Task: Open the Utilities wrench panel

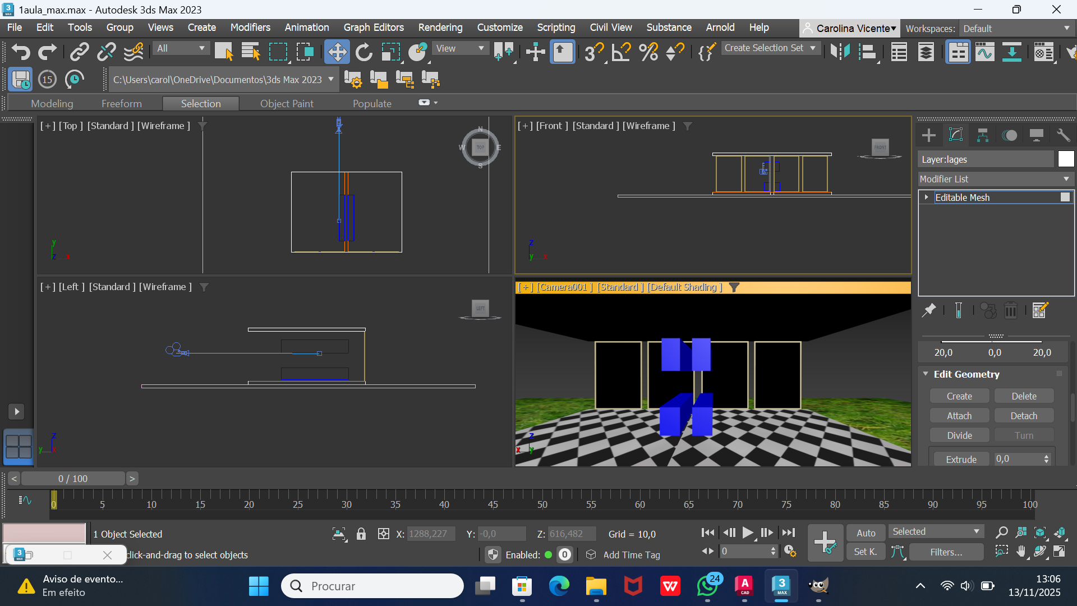Action: click(1063, 135)
